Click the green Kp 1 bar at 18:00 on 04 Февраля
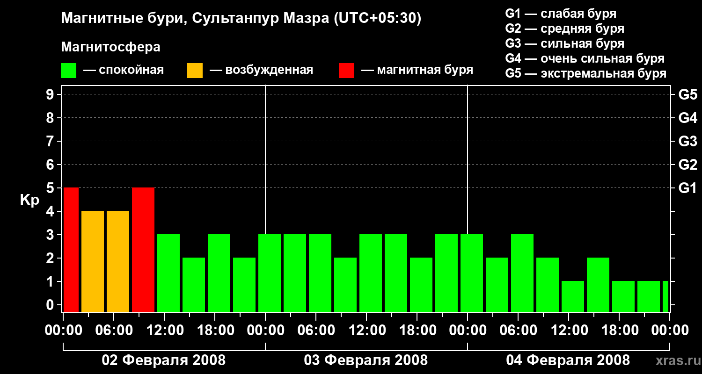Viewport: 702px width, 374px height. [x=623, y=296]
